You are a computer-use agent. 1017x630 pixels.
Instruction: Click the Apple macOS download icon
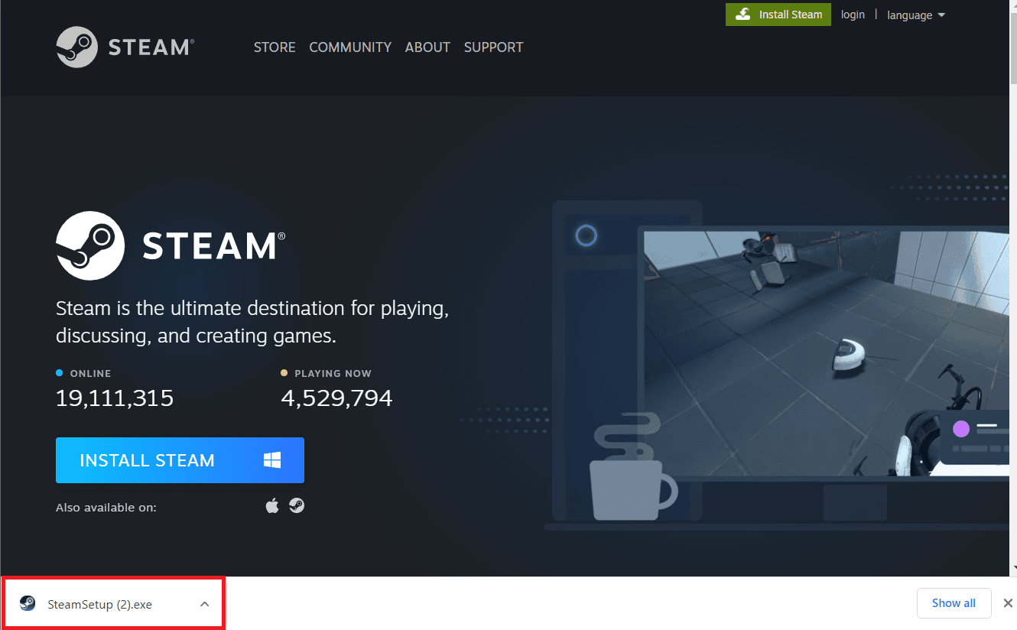(x=272, y=505)
